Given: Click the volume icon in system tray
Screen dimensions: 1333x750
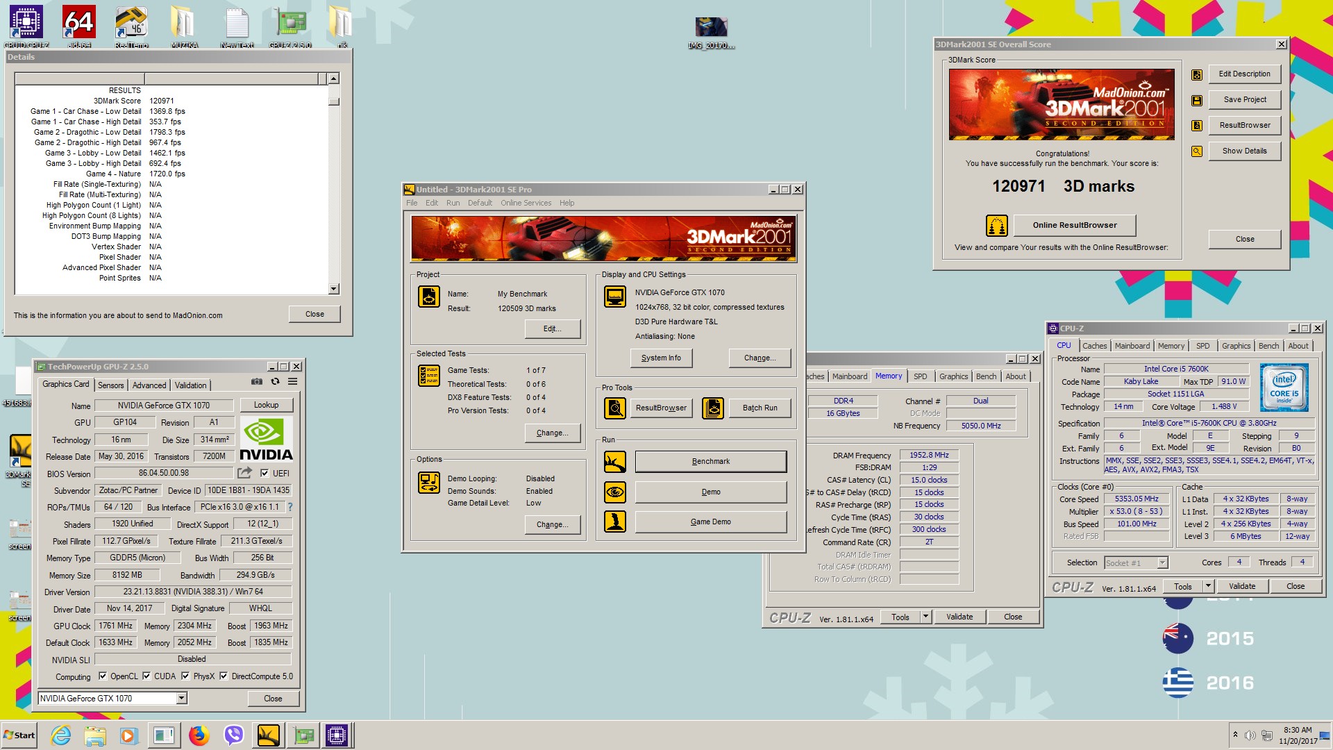Looking at the screenshot, I should 1250,735.
